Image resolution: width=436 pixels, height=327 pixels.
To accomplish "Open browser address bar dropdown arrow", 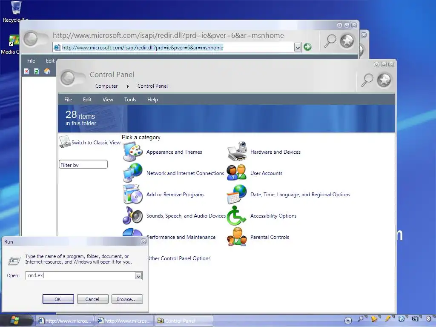I will pos(298,48).
